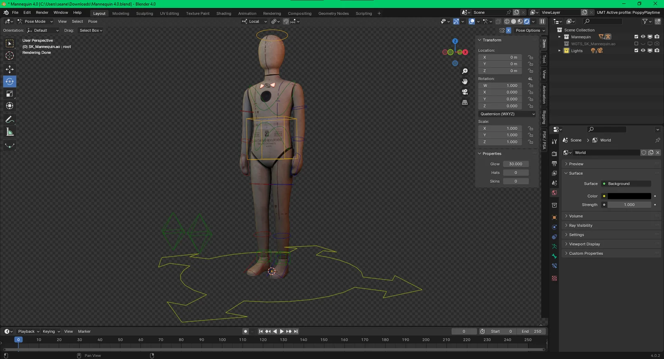Open the Texture properties checker icon
664x359 pixels.
click(x=554, y=278)
